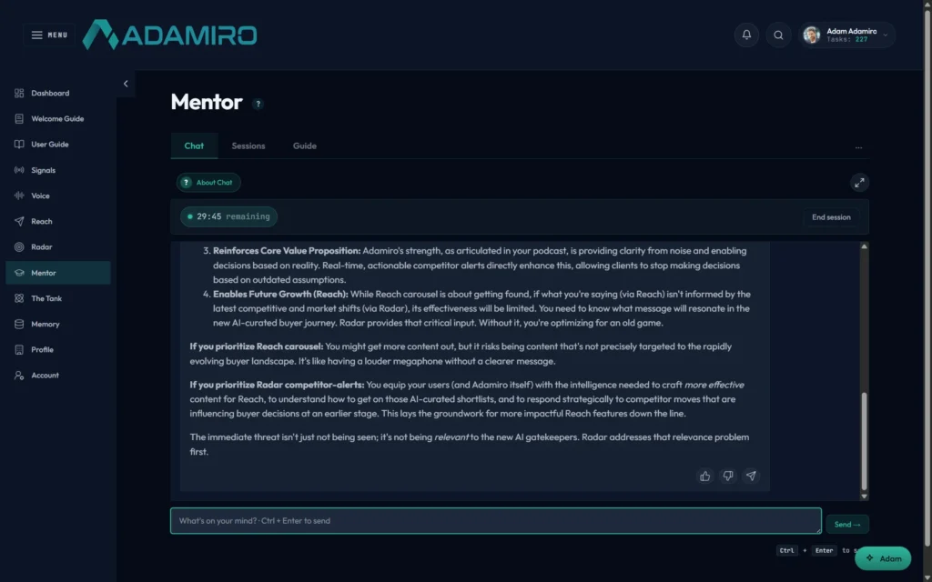Click the End session button
This screenshot has height=582, width=932.
pos(831,217)
